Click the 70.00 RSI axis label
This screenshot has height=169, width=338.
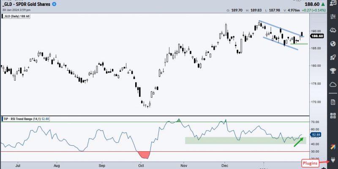pyautogui.click(x=316, y=122)
